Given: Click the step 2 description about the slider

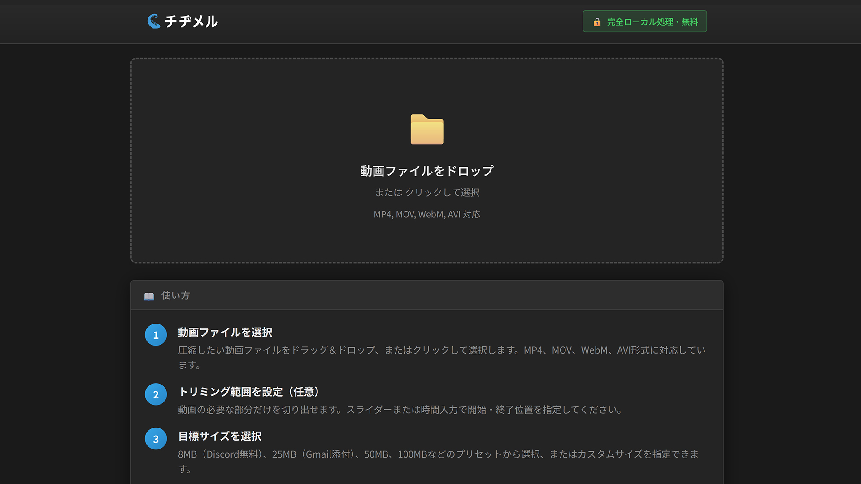Looking at the screenshot, I should [399, 410].
